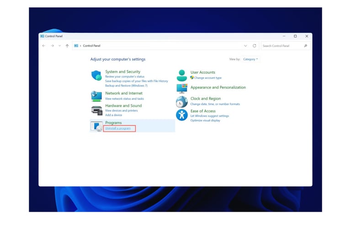Open Hardware and Sound heading
Viewport: 351px width, 246px height.
pos(123,105)
